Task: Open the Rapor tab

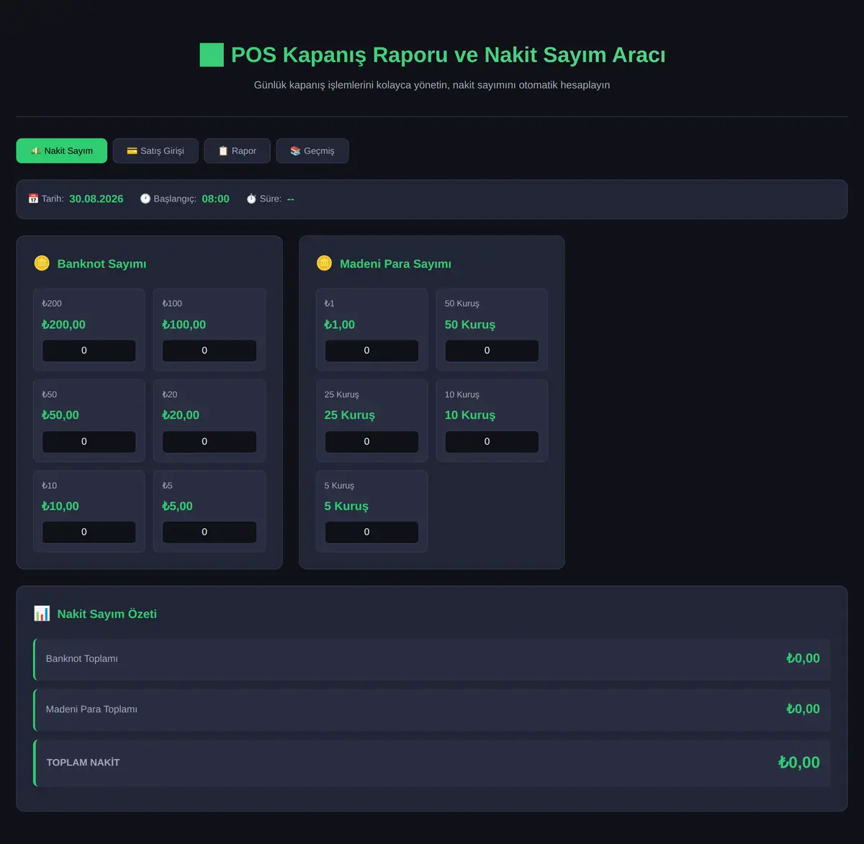Action: point(237,151)
